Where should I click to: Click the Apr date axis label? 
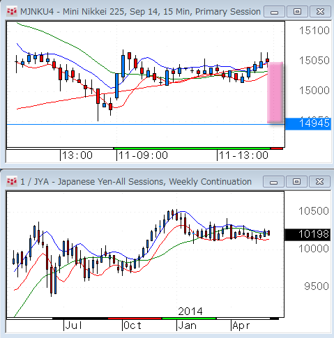241,325
